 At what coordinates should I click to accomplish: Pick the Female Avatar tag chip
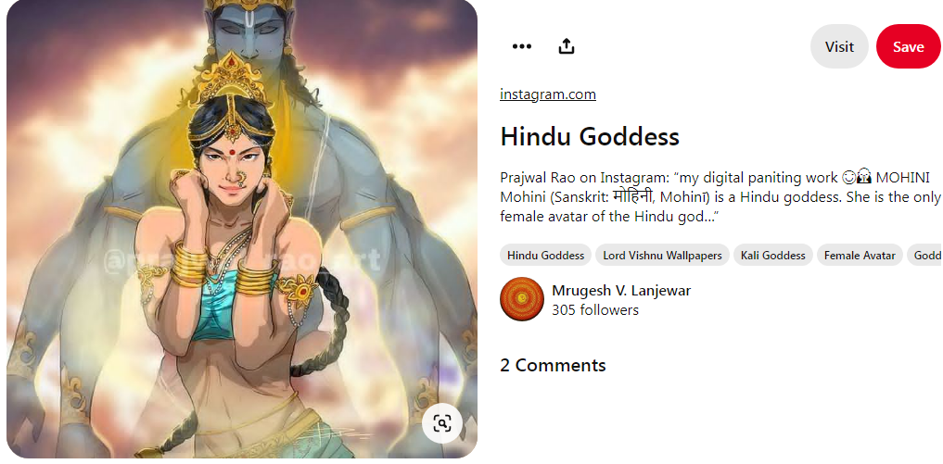pyautogui.click(x=860, y=256)
